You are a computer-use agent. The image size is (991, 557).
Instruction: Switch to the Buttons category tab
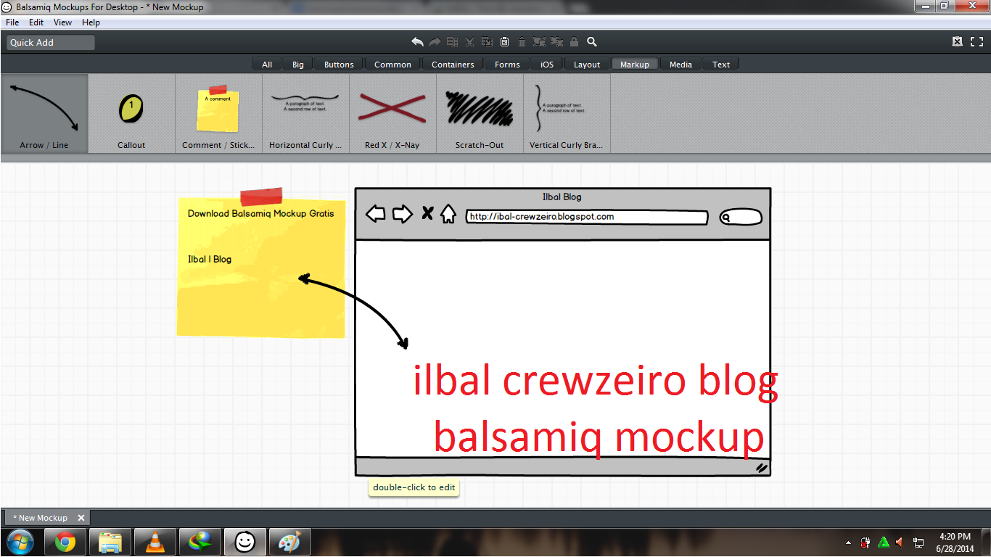point(339,65)
